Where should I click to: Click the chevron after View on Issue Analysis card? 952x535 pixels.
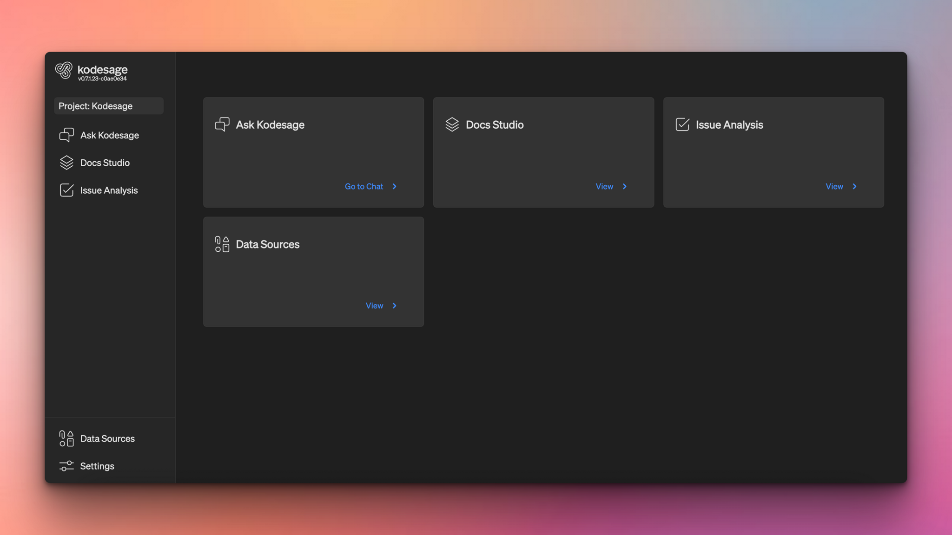(855, 186)
